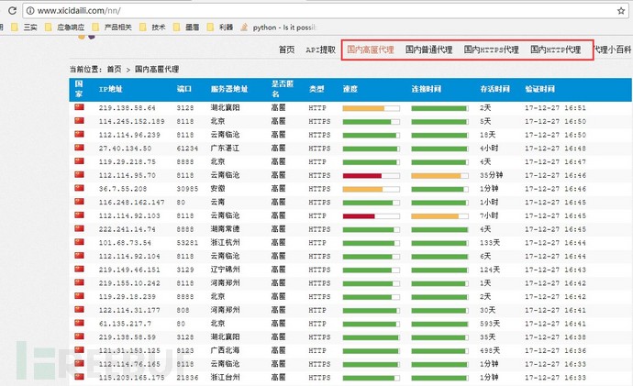Image resolution: width=633 pixels, height=386 pixels.
Task: Click IP address 119.29.18.239
Action: (x=128, y=296)
